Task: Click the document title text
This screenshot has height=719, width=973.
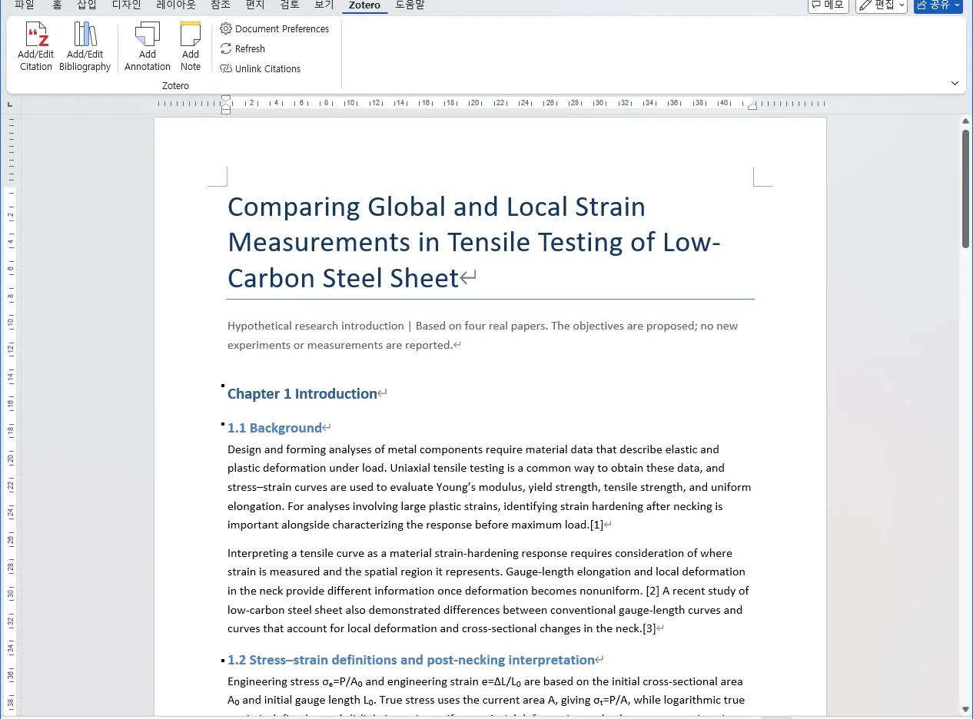Action: click(474, 242)
